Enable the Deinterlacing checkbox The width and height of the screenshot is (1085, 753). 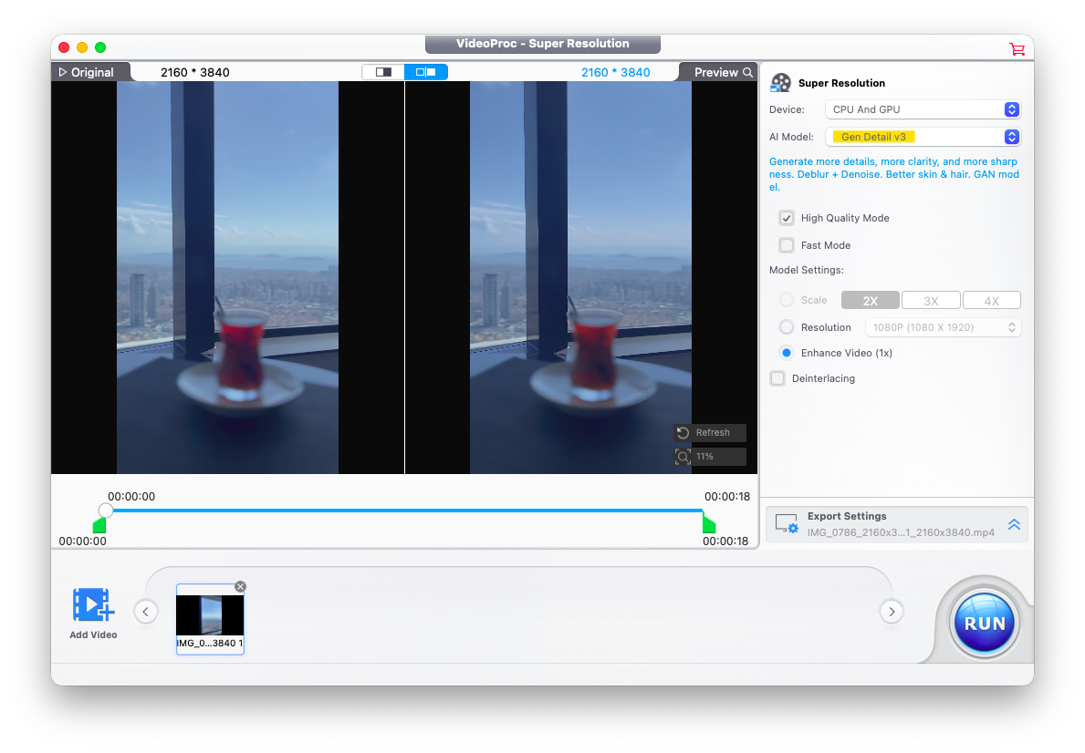click(x=777, y=378)
